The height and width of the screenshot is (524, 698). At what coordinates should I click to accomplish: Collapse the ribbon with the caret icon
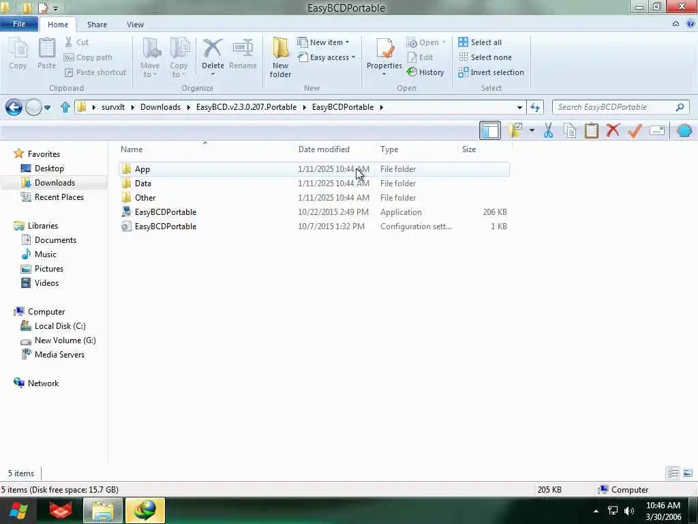coord(676,24)
